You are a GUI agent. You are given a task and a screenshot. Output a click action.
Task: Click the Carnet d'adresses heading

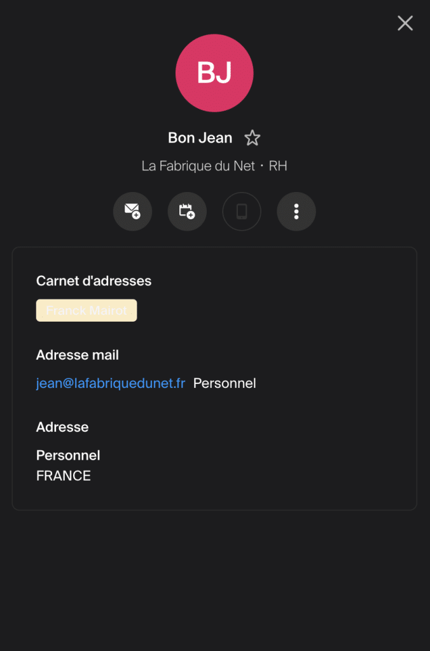pyautogui.click(x=94, y=281)
